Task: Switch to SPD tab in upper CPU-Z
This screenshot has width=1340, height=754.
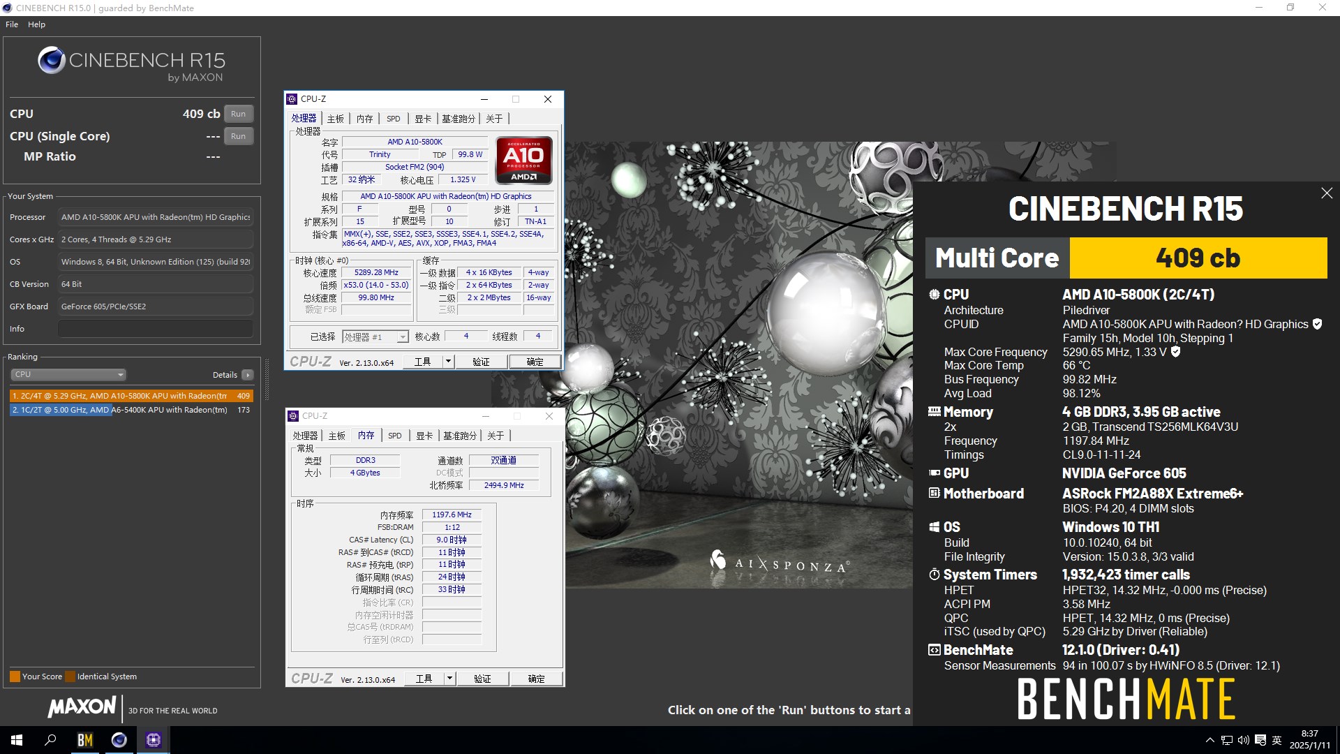Action: click(x=394, y=119)
